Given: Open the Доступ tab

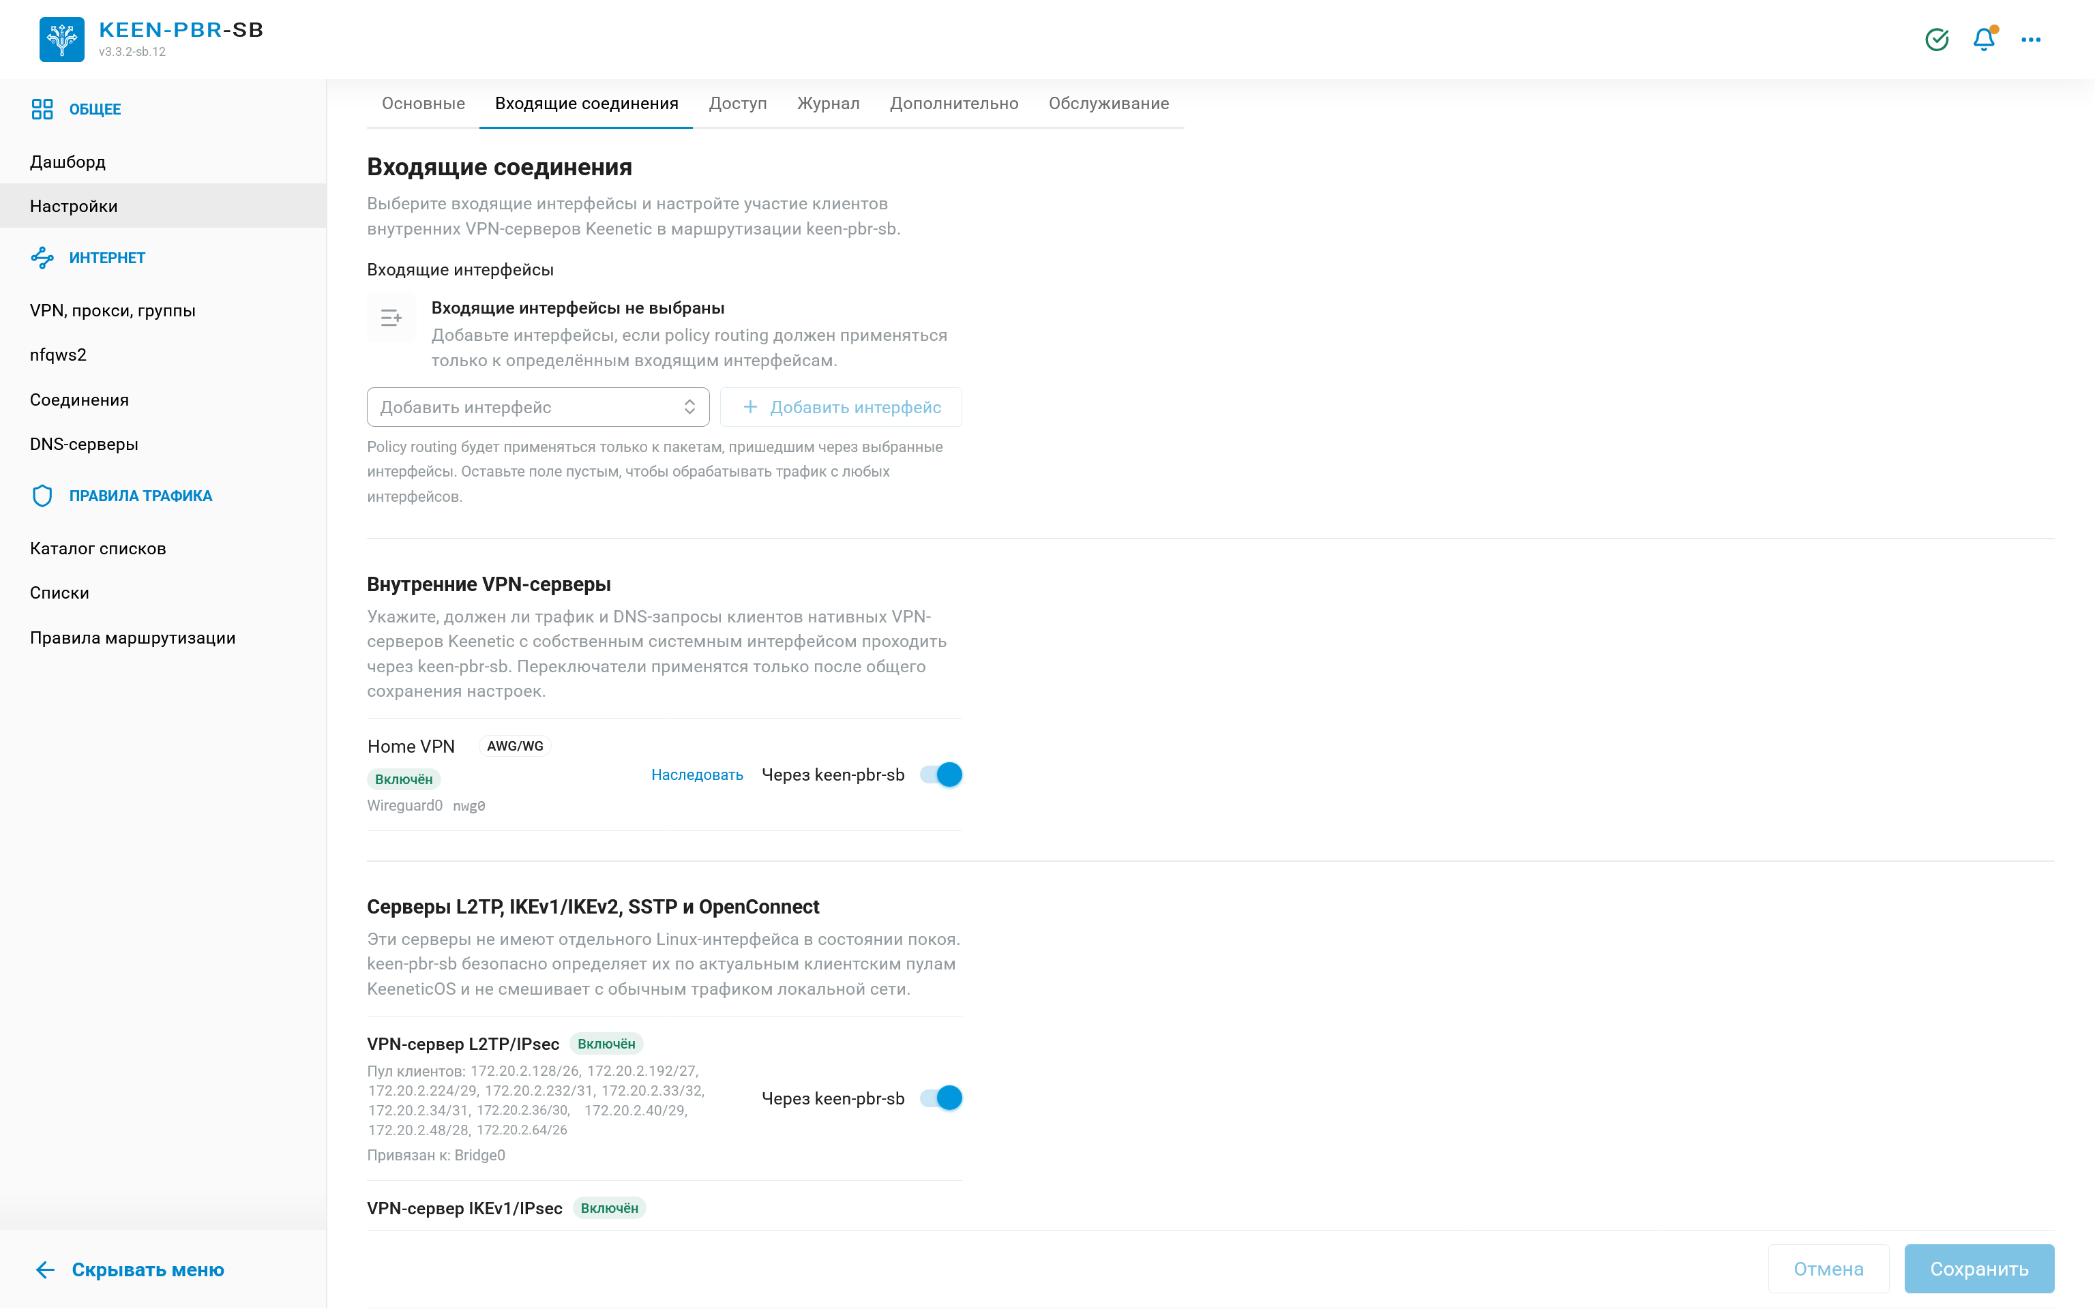Looking at the screenshot, I should [x=738, y=103].
